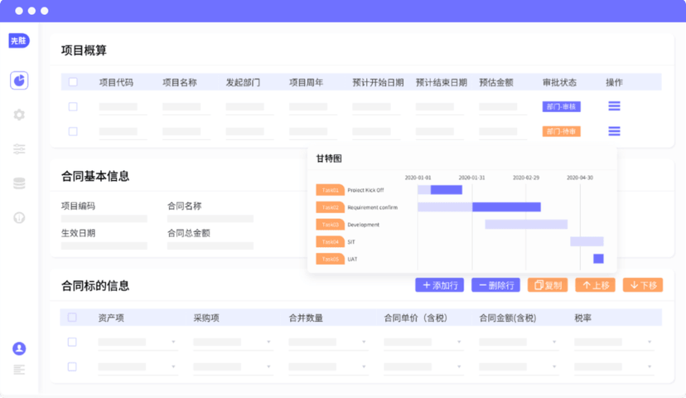Sort by 预估金额 column header
The image size is (686, 398).
(496, 82)
